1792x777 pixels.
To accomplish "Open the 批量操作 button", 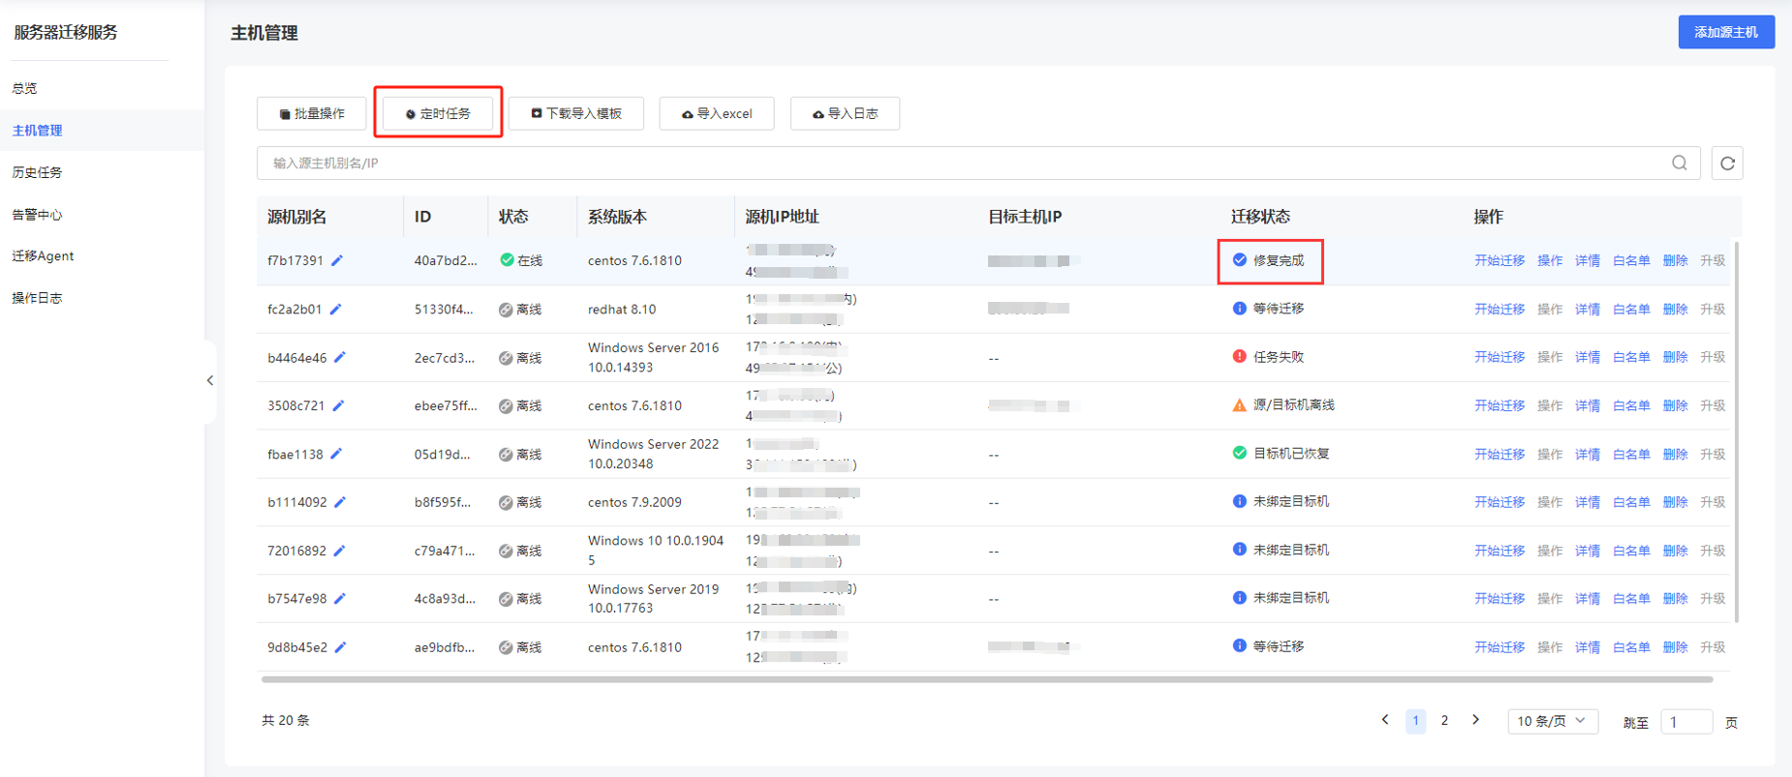I will pos(312,113).
